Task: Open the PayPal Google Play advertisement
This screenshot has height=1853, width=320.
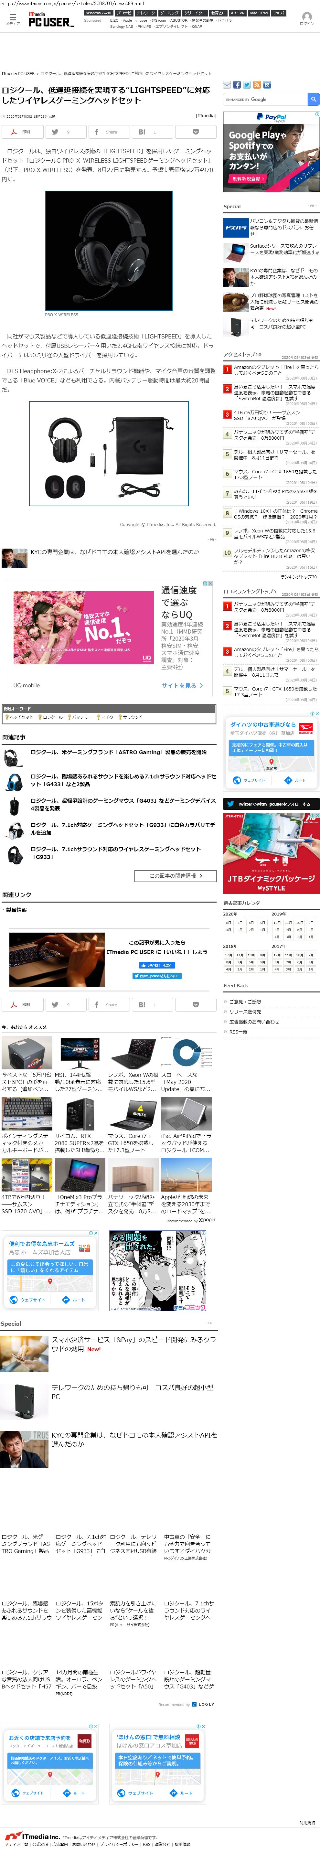Action: [271, 152]
